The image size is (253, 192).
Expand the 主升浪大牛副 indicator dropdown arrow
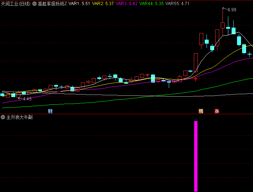tap(3, 117)
